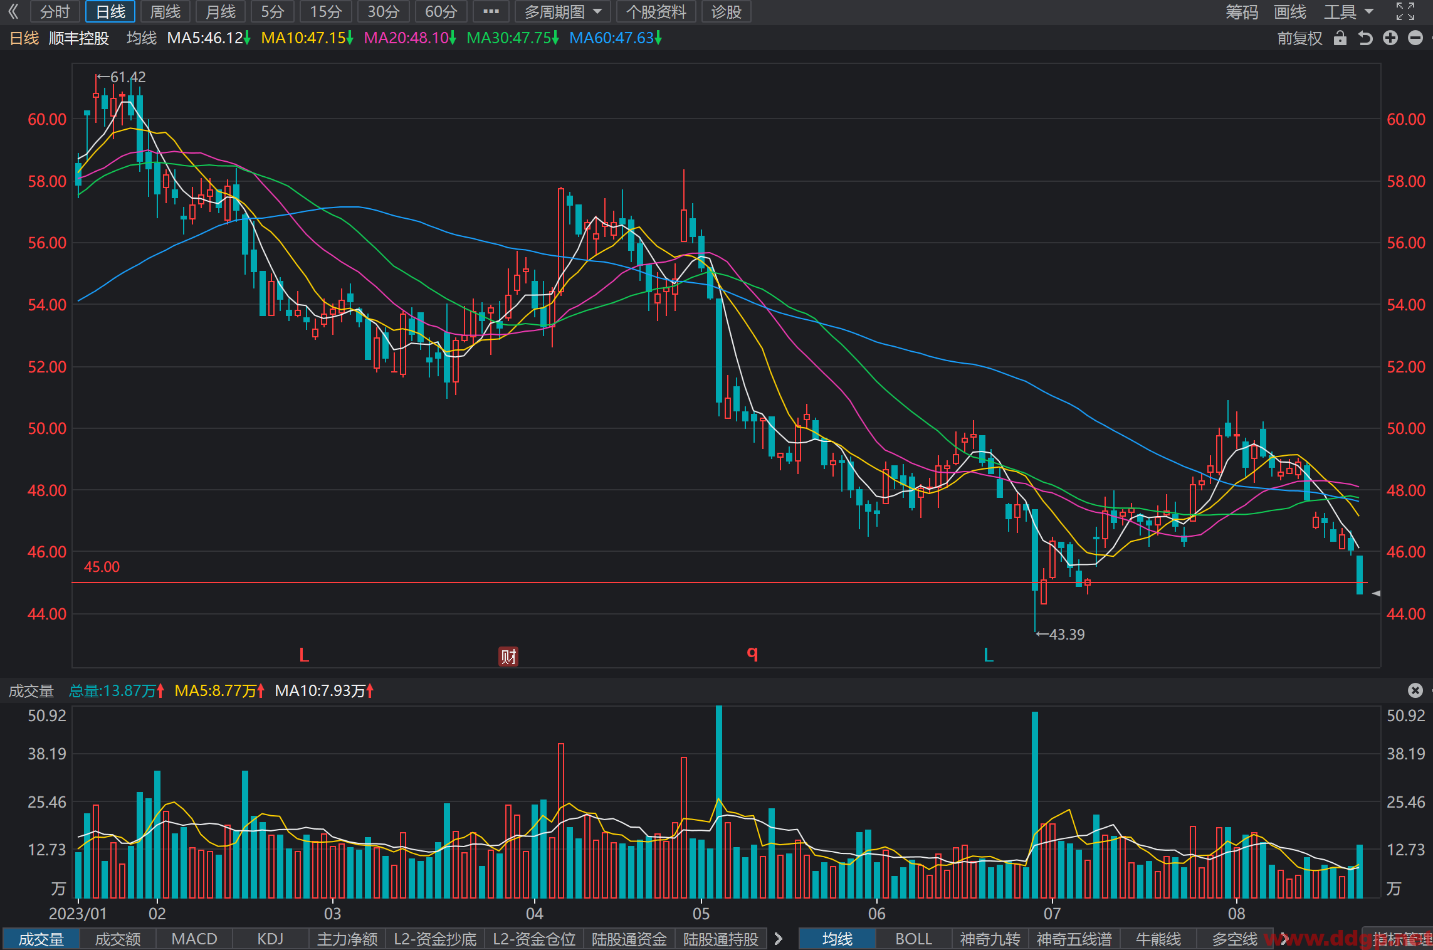The height and width of the screenshot is (950, 1433).
Task: Close the 成交量 volume panel
Action: click(x=1415, y=690)
